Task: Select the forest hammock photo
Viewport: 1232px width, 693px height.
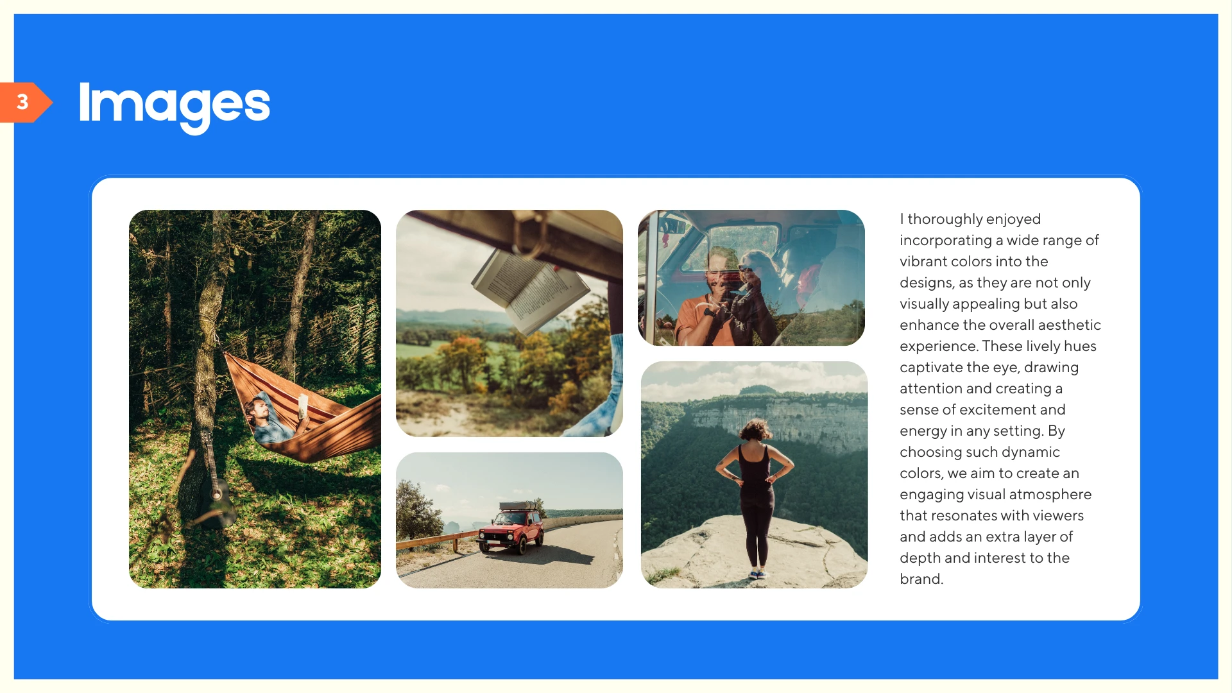Action: (x=255, y=399)
